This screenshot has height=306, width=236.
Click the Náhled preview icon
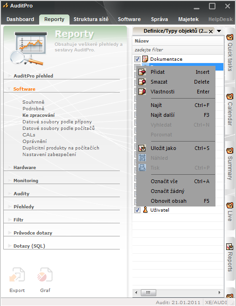point(142,158)
